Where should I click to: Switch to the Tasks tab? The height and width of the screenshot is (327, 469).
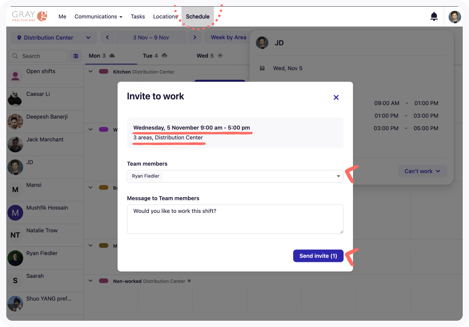click(x=138, y=16)
